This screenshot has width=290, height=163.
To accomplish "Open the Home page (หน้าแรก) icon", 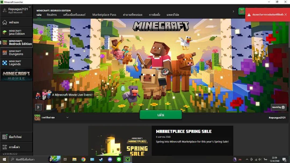I will [x=5, y=22].
